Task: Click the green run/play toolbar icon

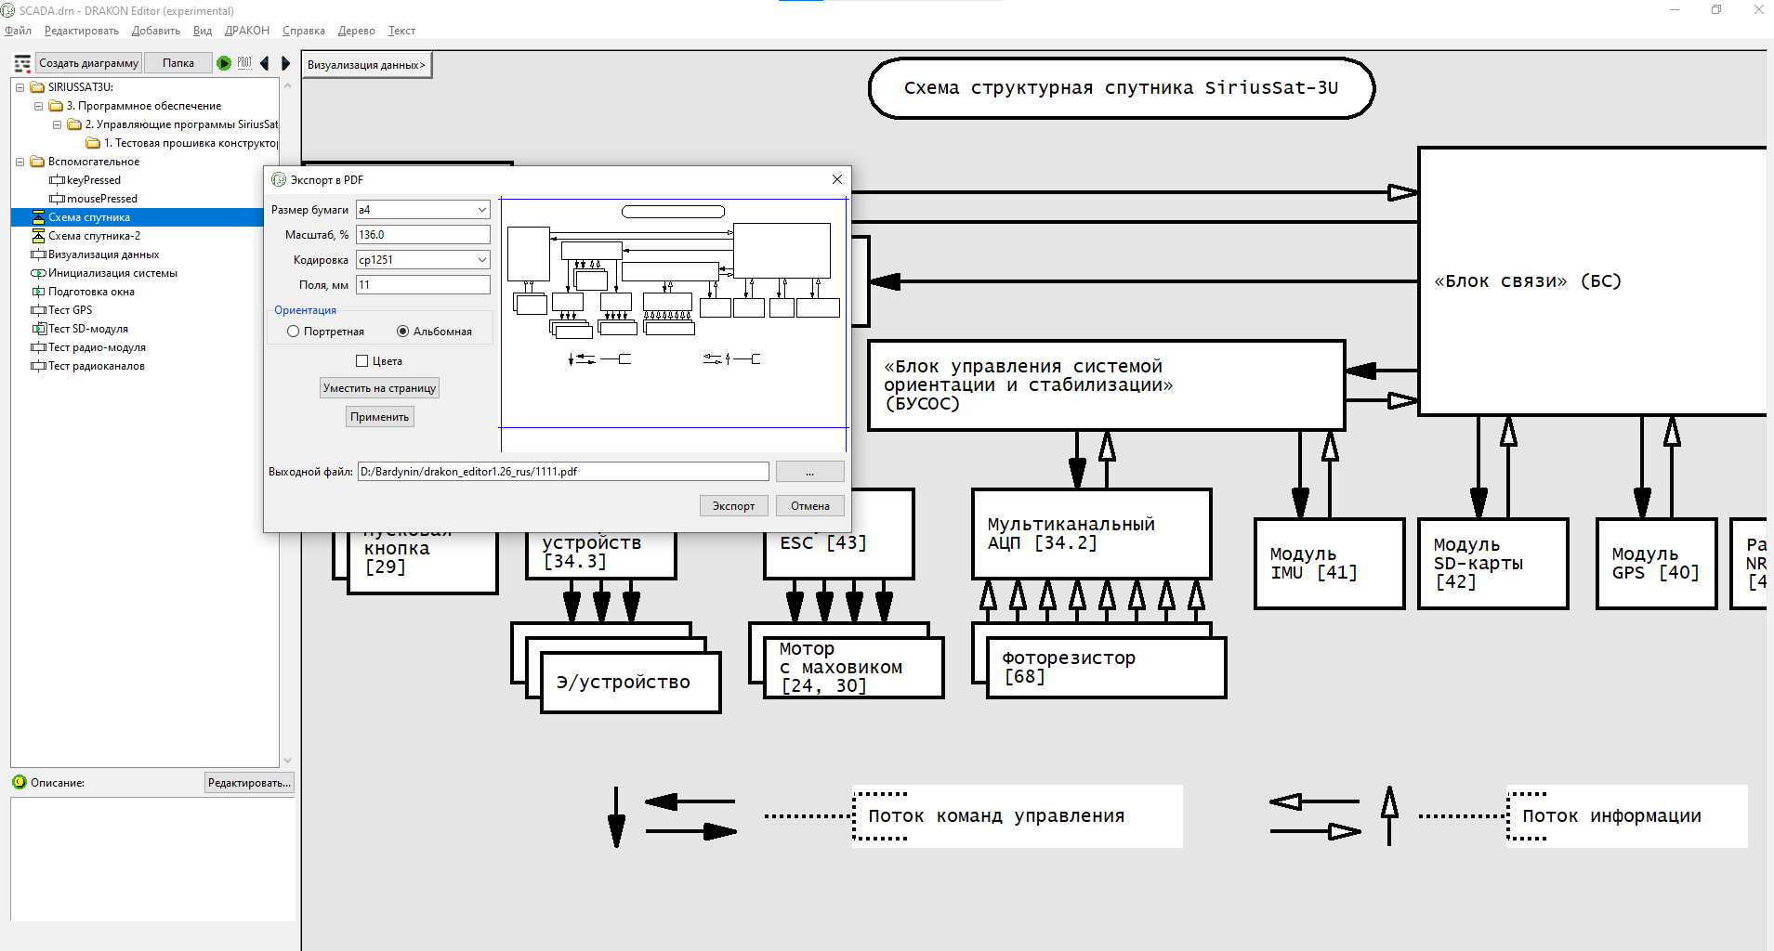Action: point(224,63)
